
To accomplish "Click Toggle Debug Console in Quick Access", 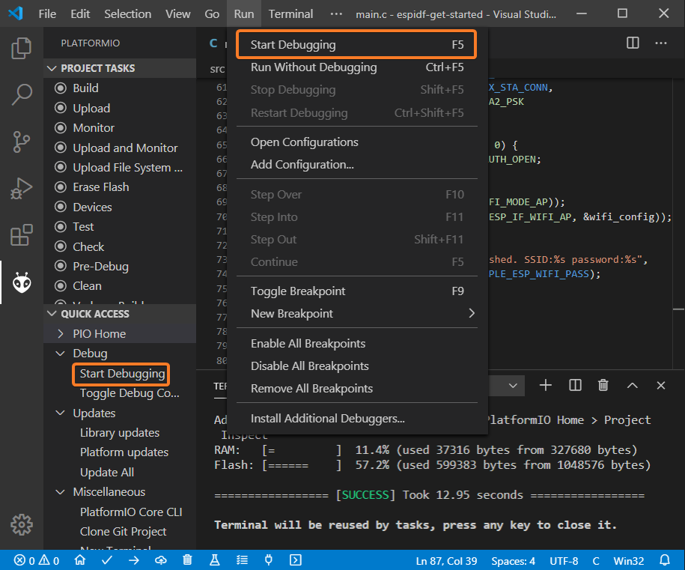I will coord(130,393).
